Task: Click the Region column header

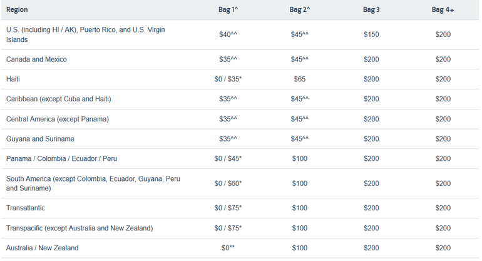Action: click(17, 10)
